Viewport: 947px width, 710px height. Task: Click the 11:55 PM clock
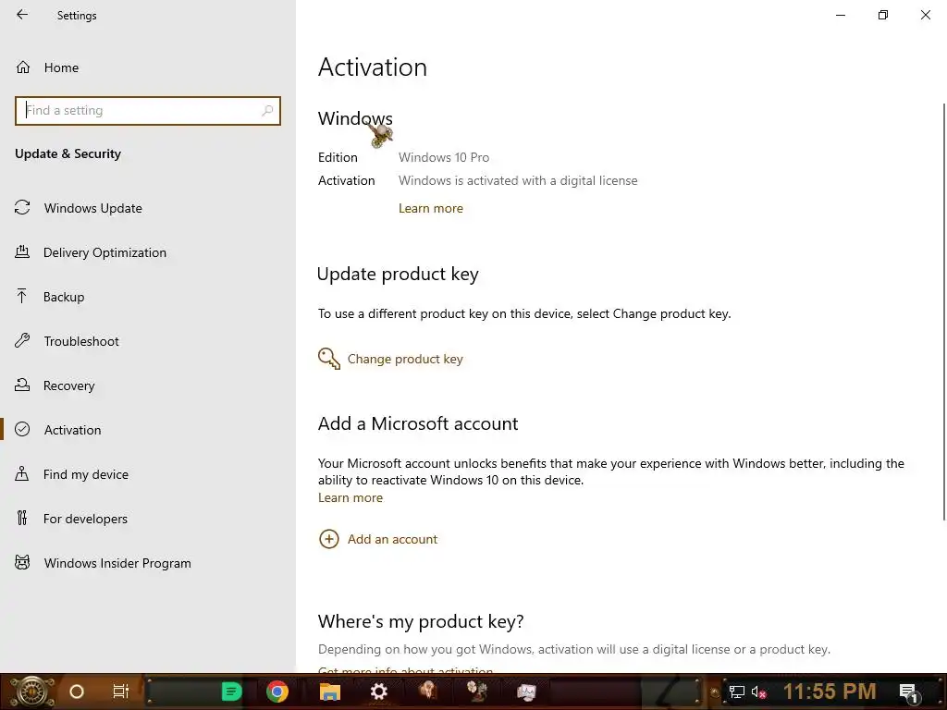[x=830, y=692]
